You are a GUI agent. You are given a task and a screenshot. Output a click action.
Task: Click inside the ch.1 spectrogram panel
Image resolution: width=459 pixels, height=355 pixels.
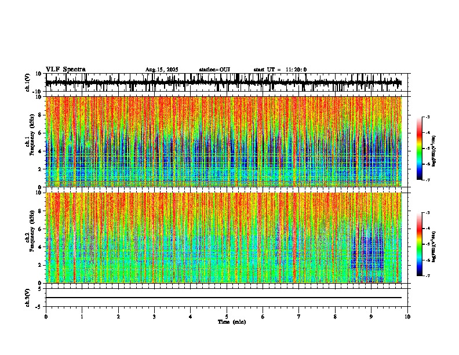(x=224, y=142)
